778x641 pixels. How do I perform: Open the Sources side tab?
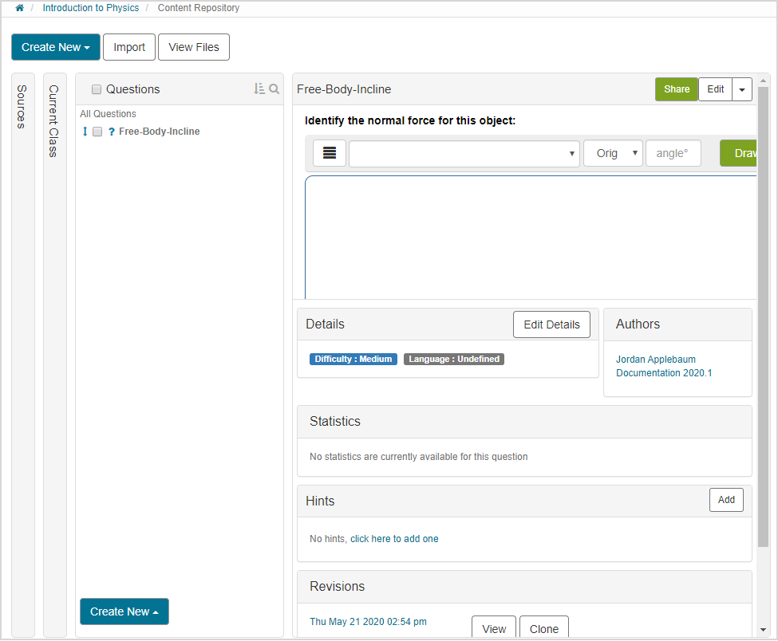click(x=22, y=107)
